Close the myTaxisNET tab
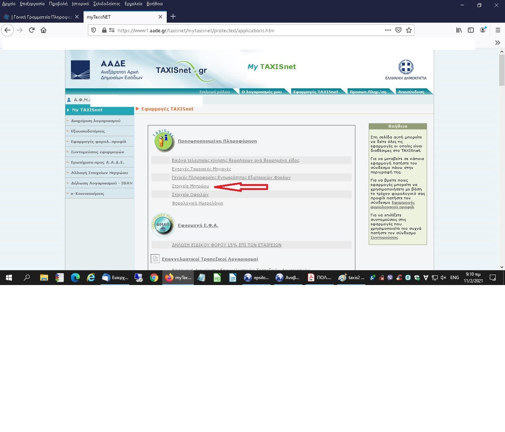The height and width of the screenshot is (432, 505). pos(160,17)
